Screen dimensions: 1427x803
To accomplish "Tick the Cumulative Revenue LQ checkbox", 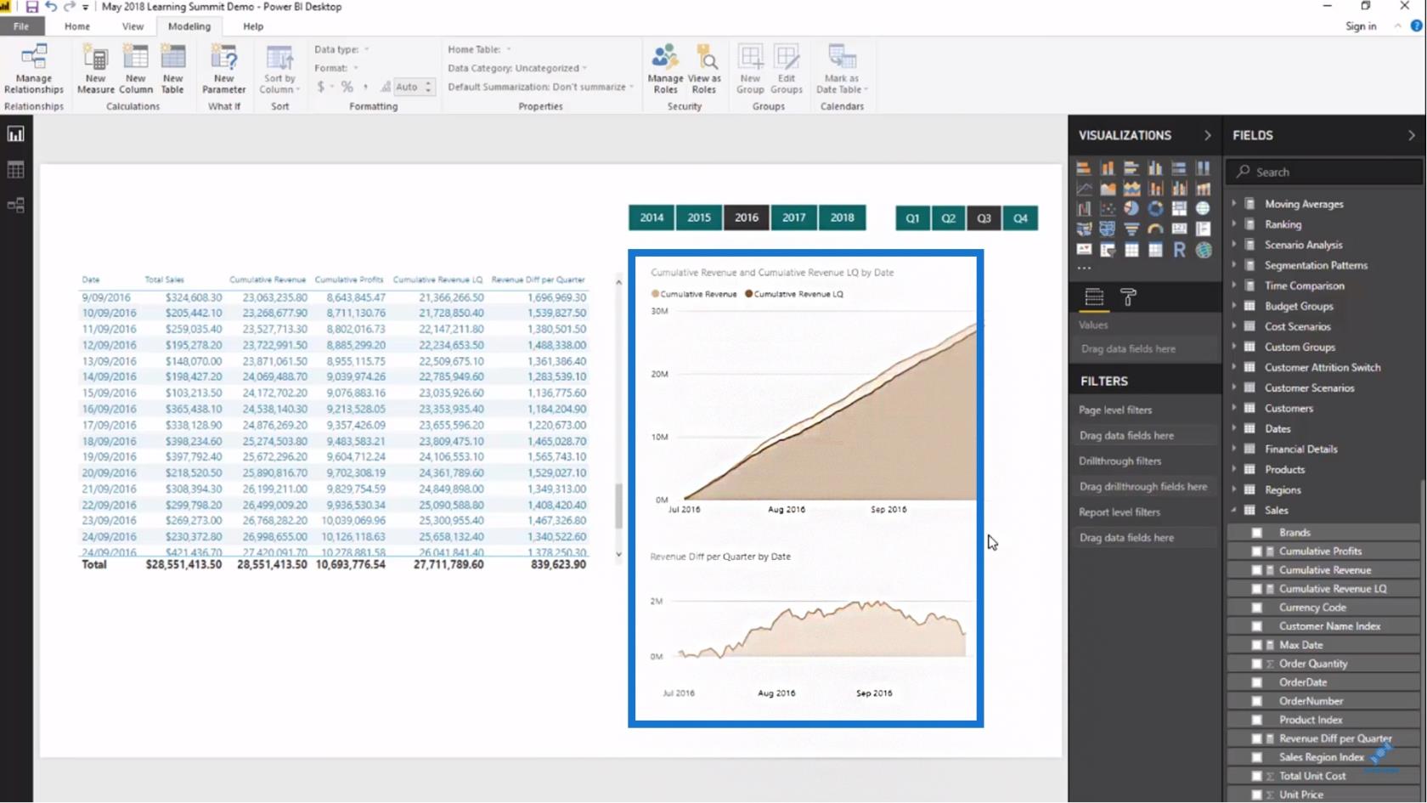I will [1257, 589].
